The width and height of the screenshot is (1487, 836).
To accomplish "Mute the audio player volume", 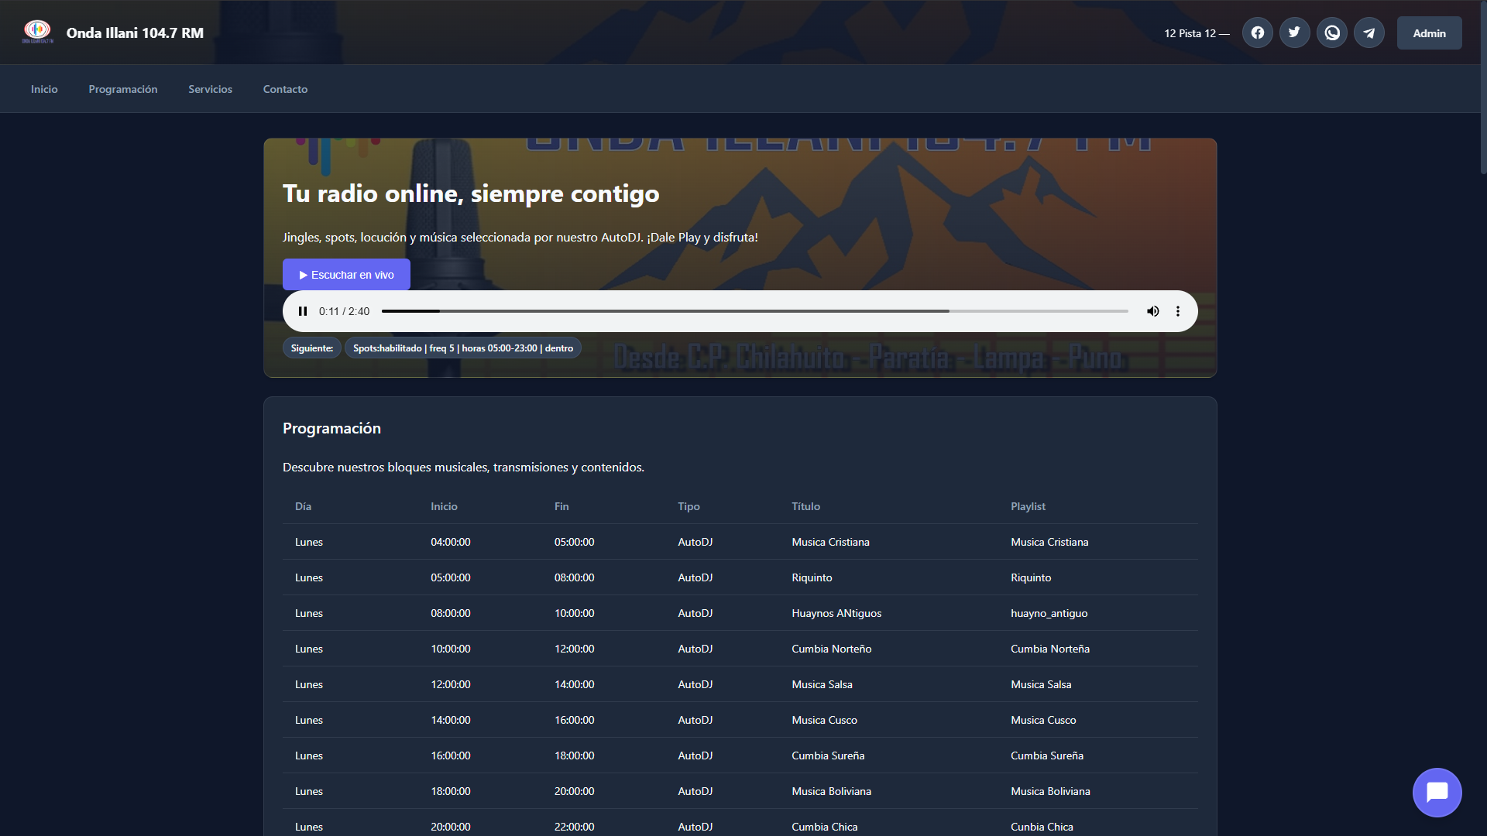I will (1152, 311).
